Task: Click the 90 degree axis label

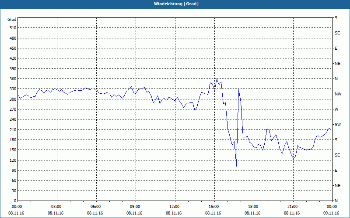Action: coord(14,170)
